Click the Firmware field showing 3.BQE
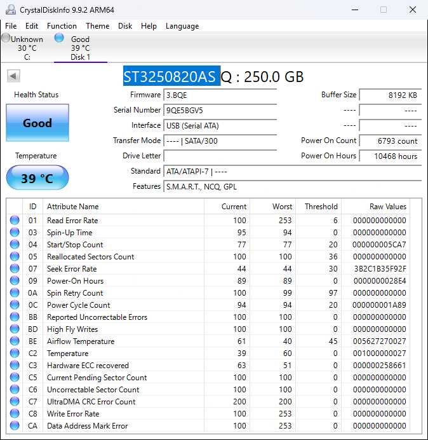This screenshot has height=440, width=428. coord(220,95)
